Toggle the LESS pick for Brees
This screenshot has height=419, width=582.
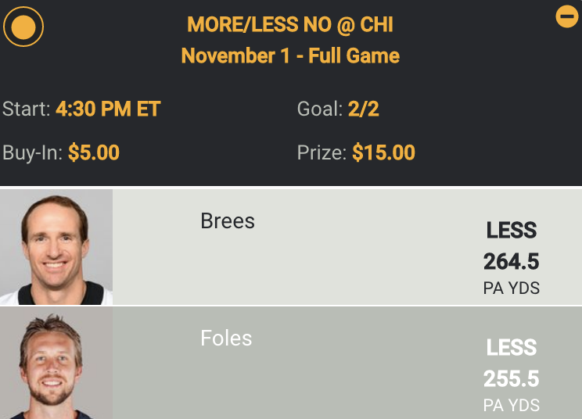pyautogui.click(x=512, y=231)
